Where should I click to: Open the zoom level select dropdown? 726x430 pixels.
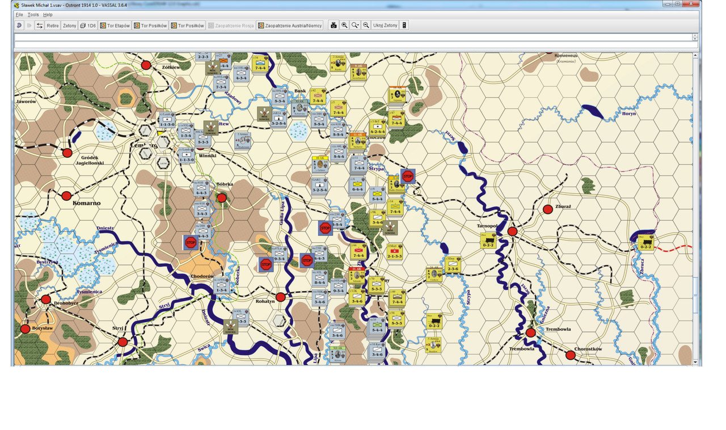[x=355, y=26]
